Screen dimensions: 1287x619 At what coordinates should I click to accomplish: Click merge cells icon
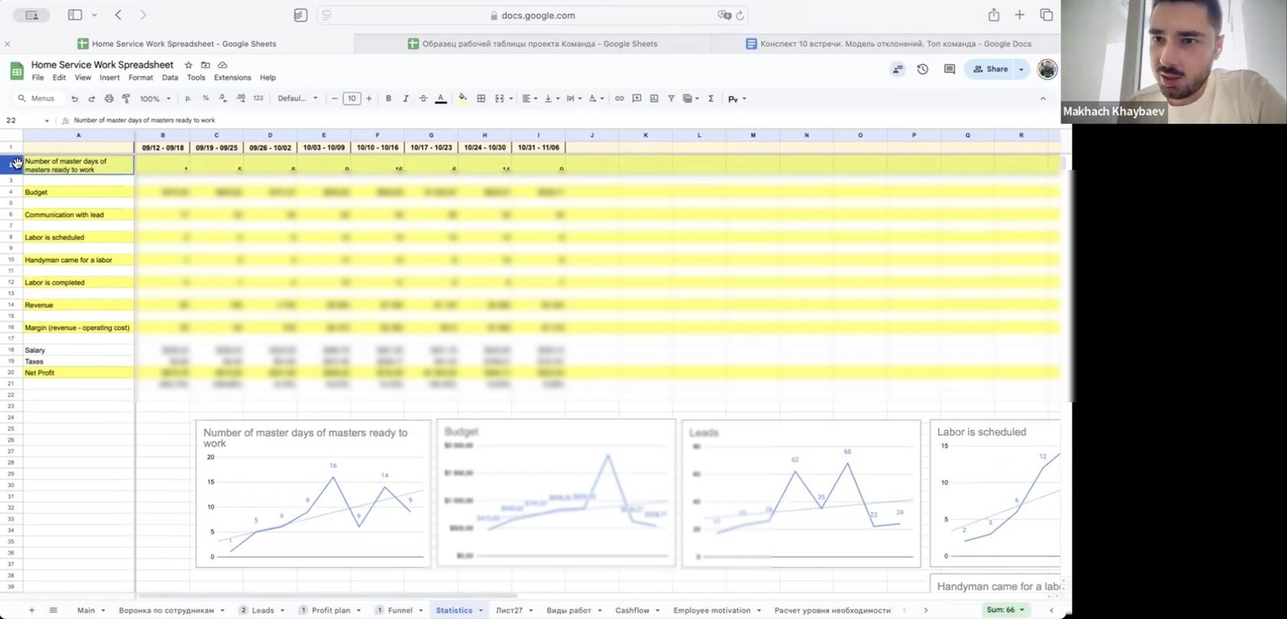click(499, 99)
